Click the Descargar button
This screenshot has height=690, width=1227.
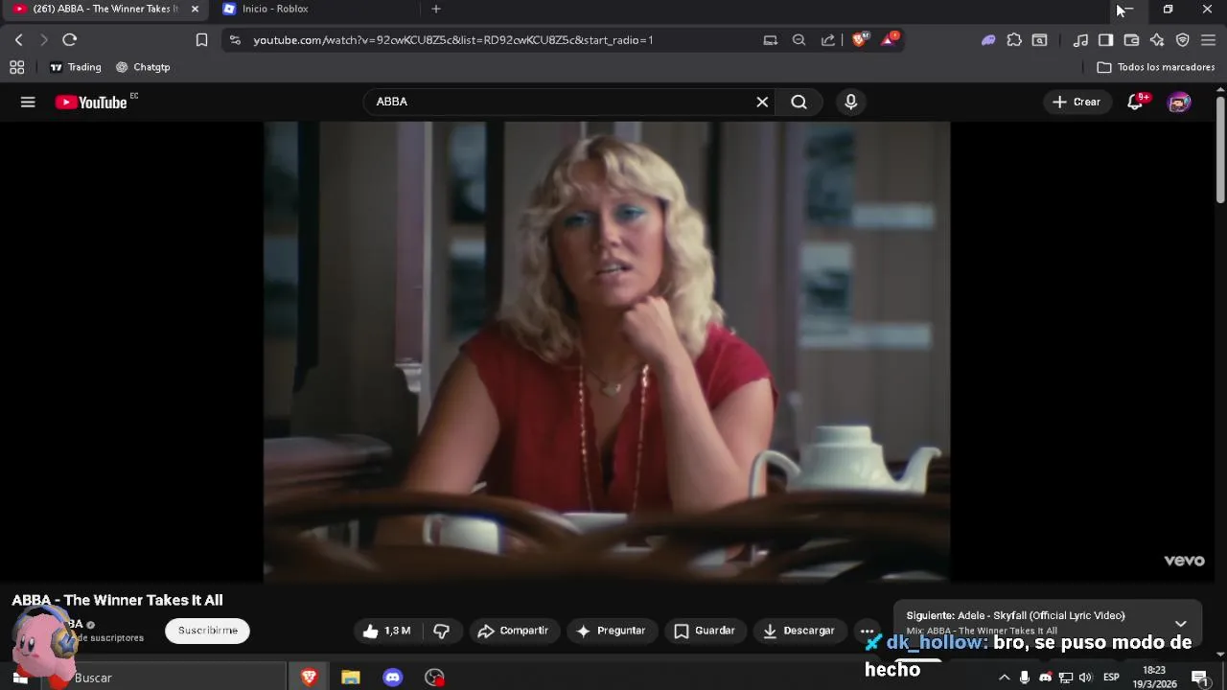pos(799,631)
